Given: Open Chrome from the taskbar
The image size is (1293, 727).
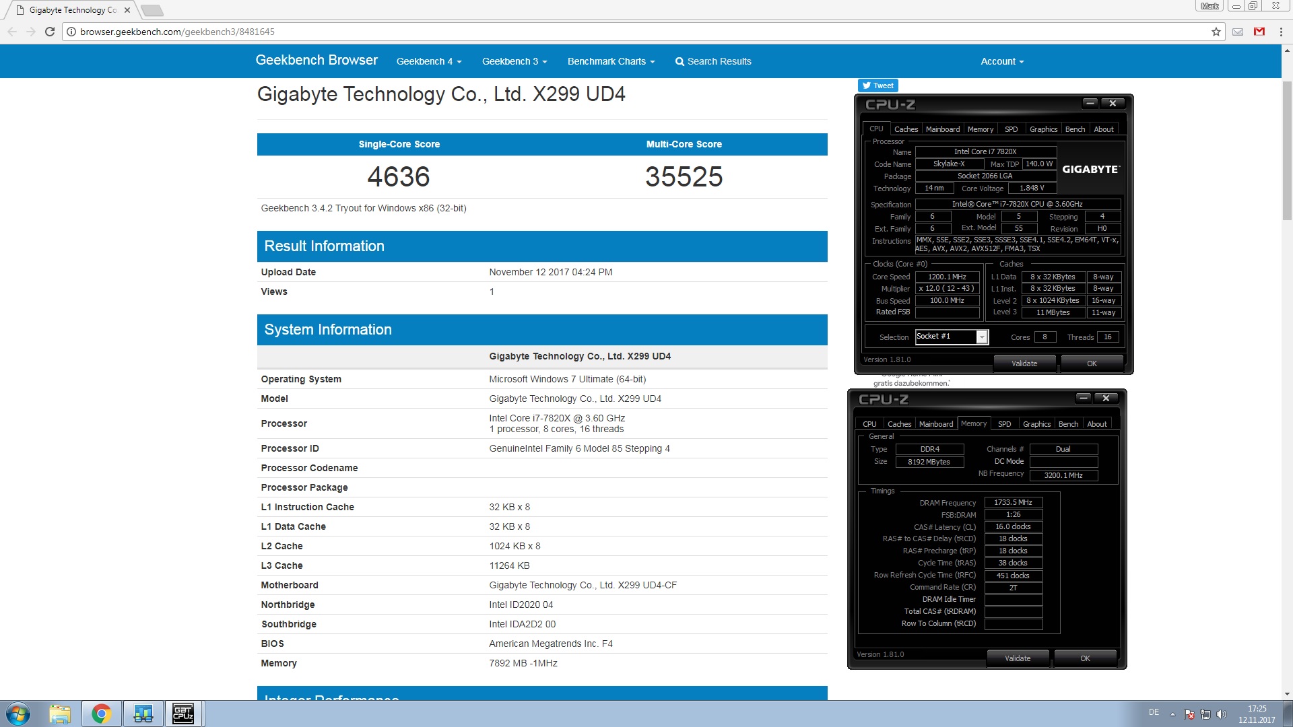Looking at the screenshot, I should pos(102,714).
